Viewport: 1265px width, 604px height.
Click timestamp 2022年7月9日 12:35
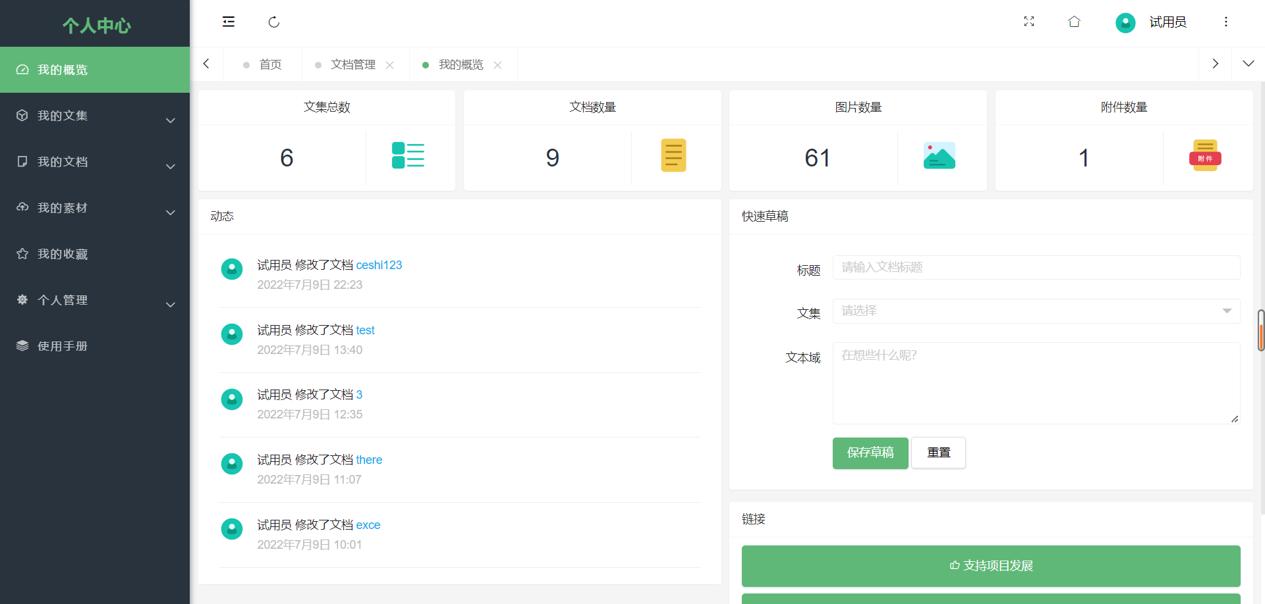point(310,415)
